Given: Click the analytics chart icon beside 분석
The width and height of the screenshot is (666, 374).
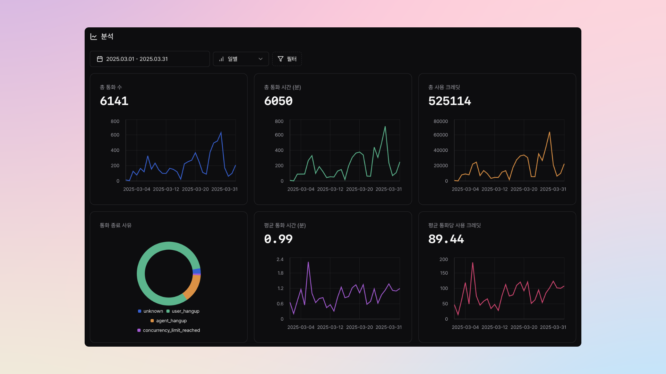Looking at the screenshot, I should point(94,37).
